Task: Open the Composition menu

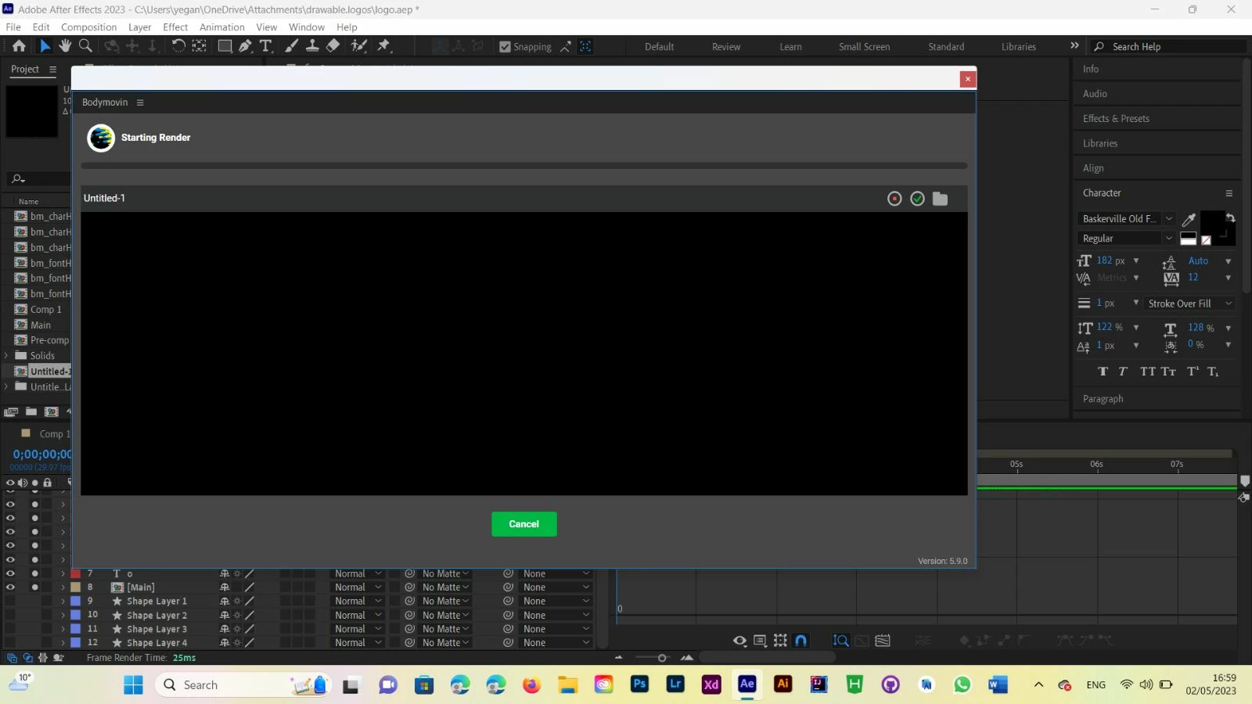Action: tap(88, 27)
